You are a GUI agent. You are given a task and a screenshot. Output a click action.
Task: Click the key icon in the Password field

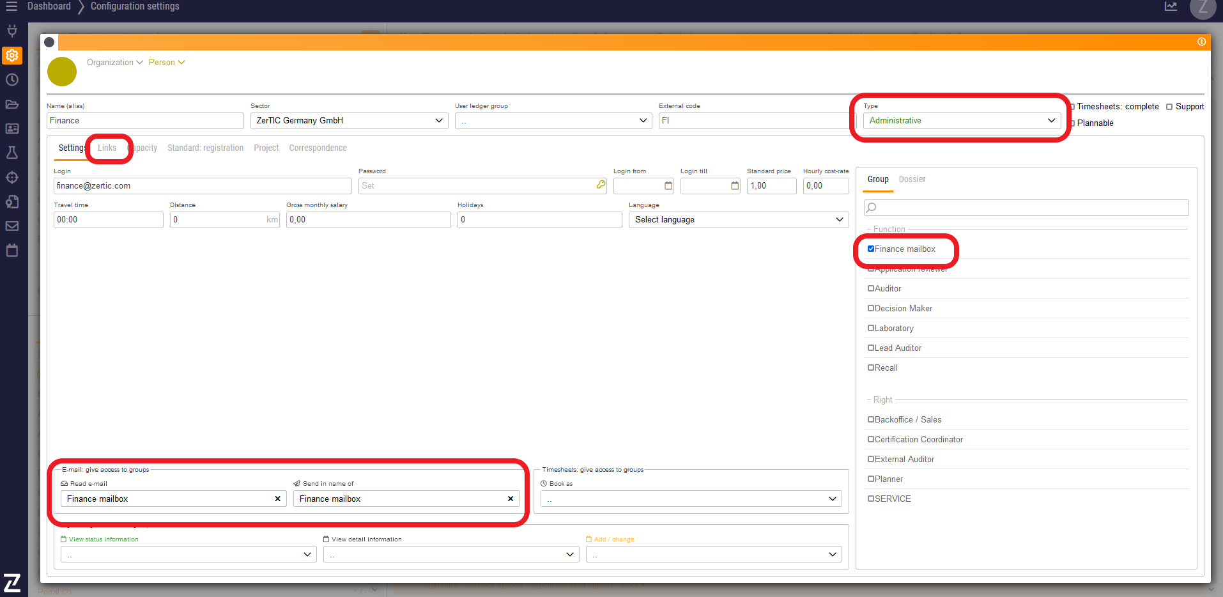[x=601, y=185]
